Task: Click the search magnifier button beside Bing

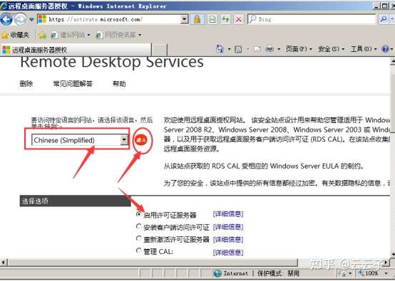Action: pyautogui.click(x=383, y=19)
